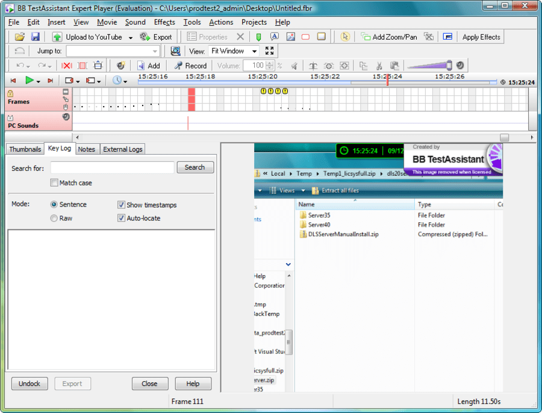Click the blue picture-in-picture window icon
542x413 pixels.
447,37
